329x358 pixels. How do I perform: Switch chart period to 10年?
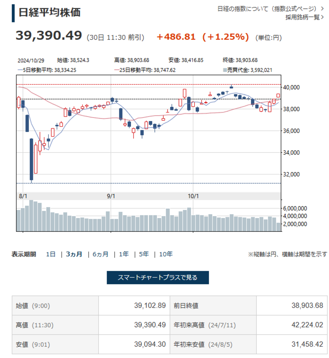(166, 254)
